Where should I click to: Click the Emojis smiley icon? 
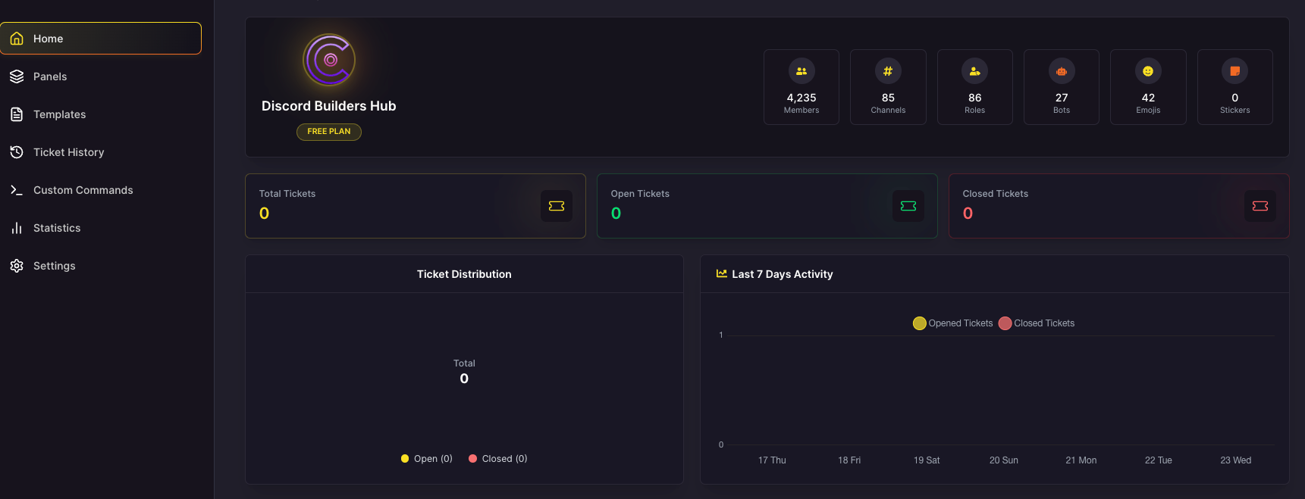pos(1148,71)
